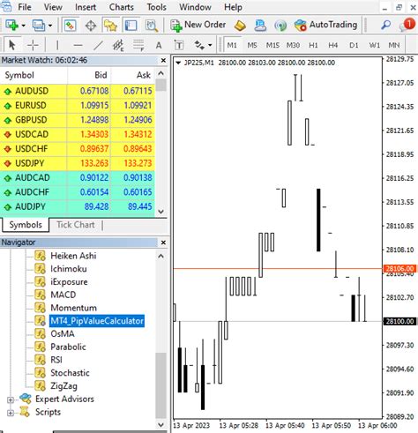
Task: Open the Window menu
Action: [x=195, y=7]
